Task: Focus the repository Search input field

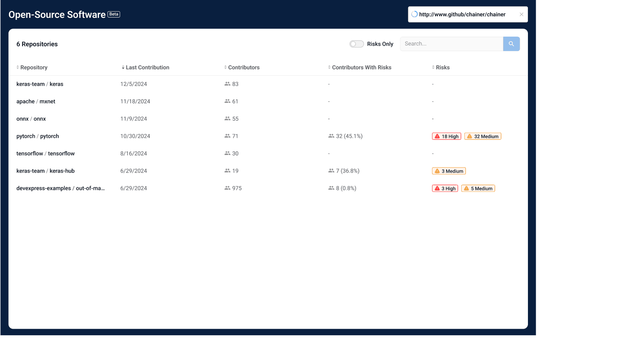Action: [451, 44]
